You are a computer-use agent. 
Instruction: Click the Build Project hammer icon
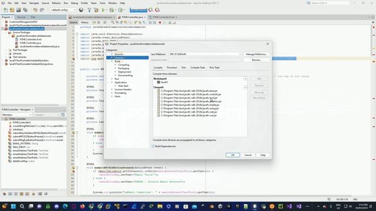point(89,10)
